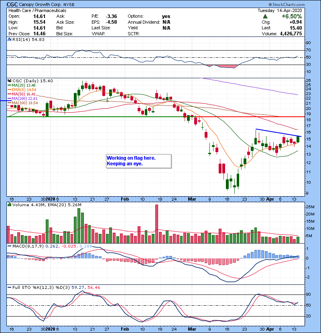Click the MA(50) 16.41 legend entry

tap(22, 94)
